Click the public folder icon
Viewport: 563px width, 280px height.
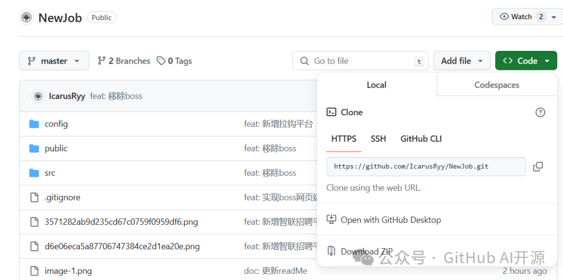tap(34, 149)
